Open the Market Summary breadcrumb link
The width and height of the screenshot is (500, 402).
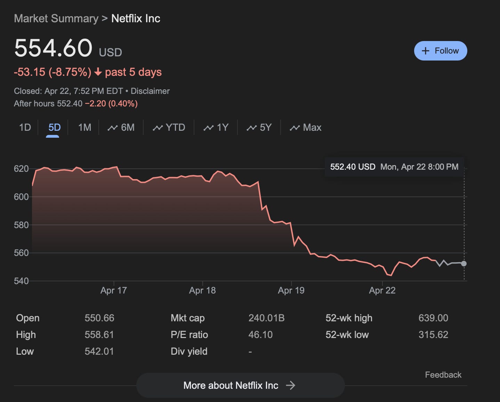(56, 18)
